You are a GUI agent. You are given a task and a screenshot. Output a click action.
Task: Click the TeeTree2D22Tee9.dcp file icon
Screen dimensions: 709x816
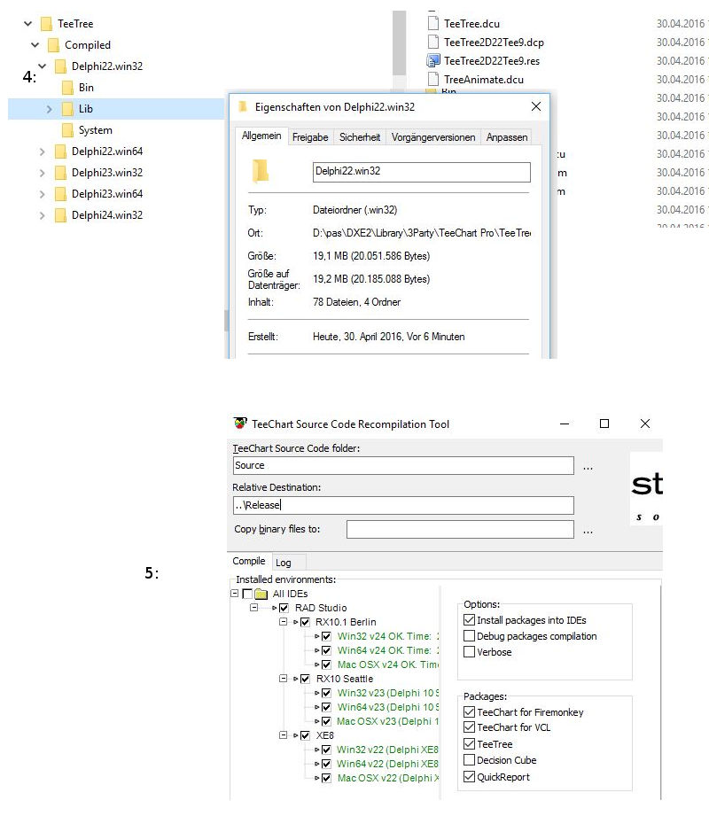(x=433, y=43)
